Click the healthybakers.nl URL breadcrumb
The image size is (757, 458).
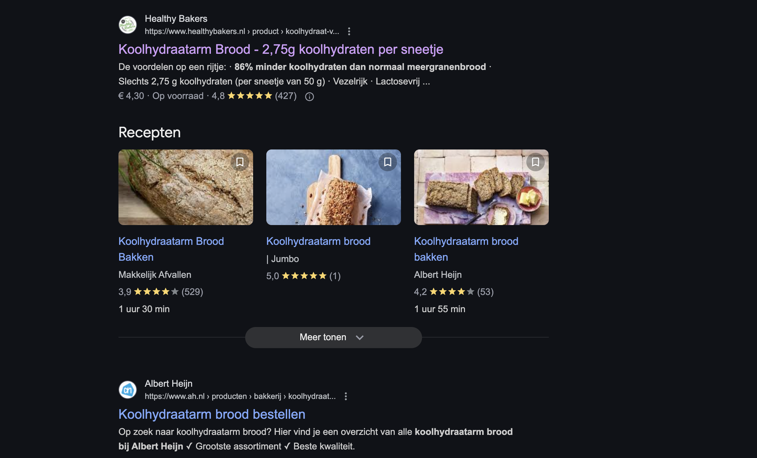coord(242,31)
